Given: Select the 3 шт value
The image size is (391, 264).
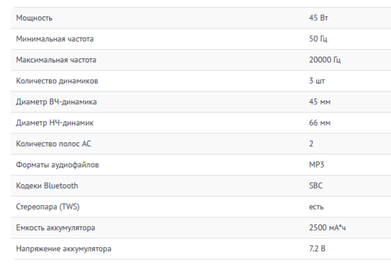Looking at the screenshot, I should (317, 81).
